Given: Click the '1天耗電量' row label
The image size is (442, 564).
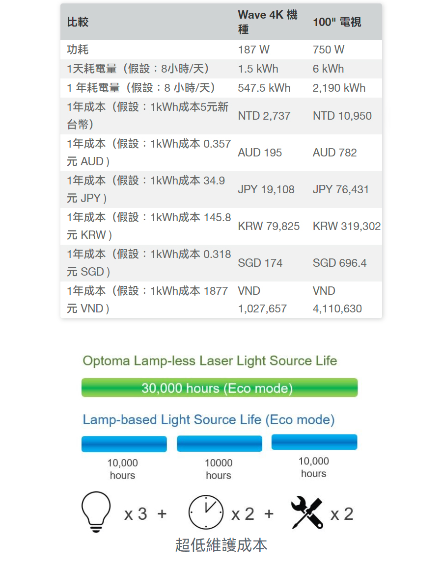Looking at the screenshot, I should coord(138,68).
